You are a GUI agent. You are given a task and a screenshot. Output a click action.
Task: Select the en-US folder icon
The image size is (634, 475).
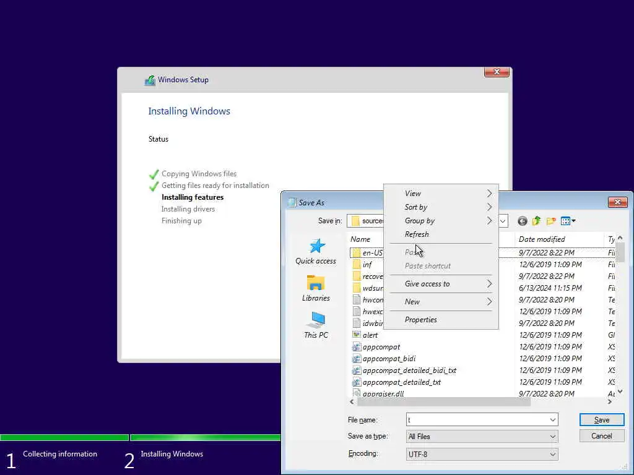[356, 253]
